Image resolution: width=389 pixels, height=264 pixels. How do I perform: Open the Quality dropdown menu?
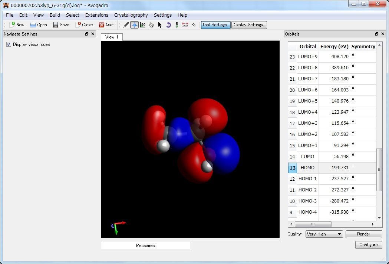323,234
